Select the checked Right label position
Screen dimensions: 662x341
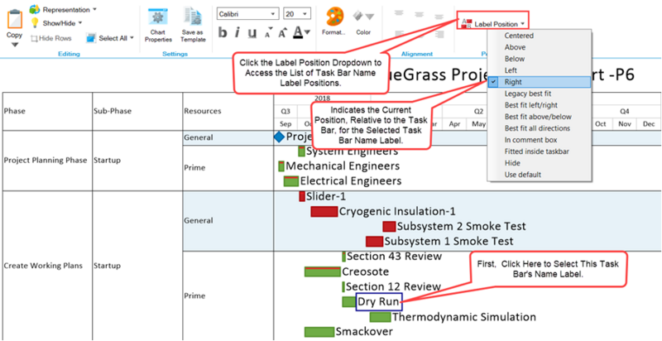[540, 82]
